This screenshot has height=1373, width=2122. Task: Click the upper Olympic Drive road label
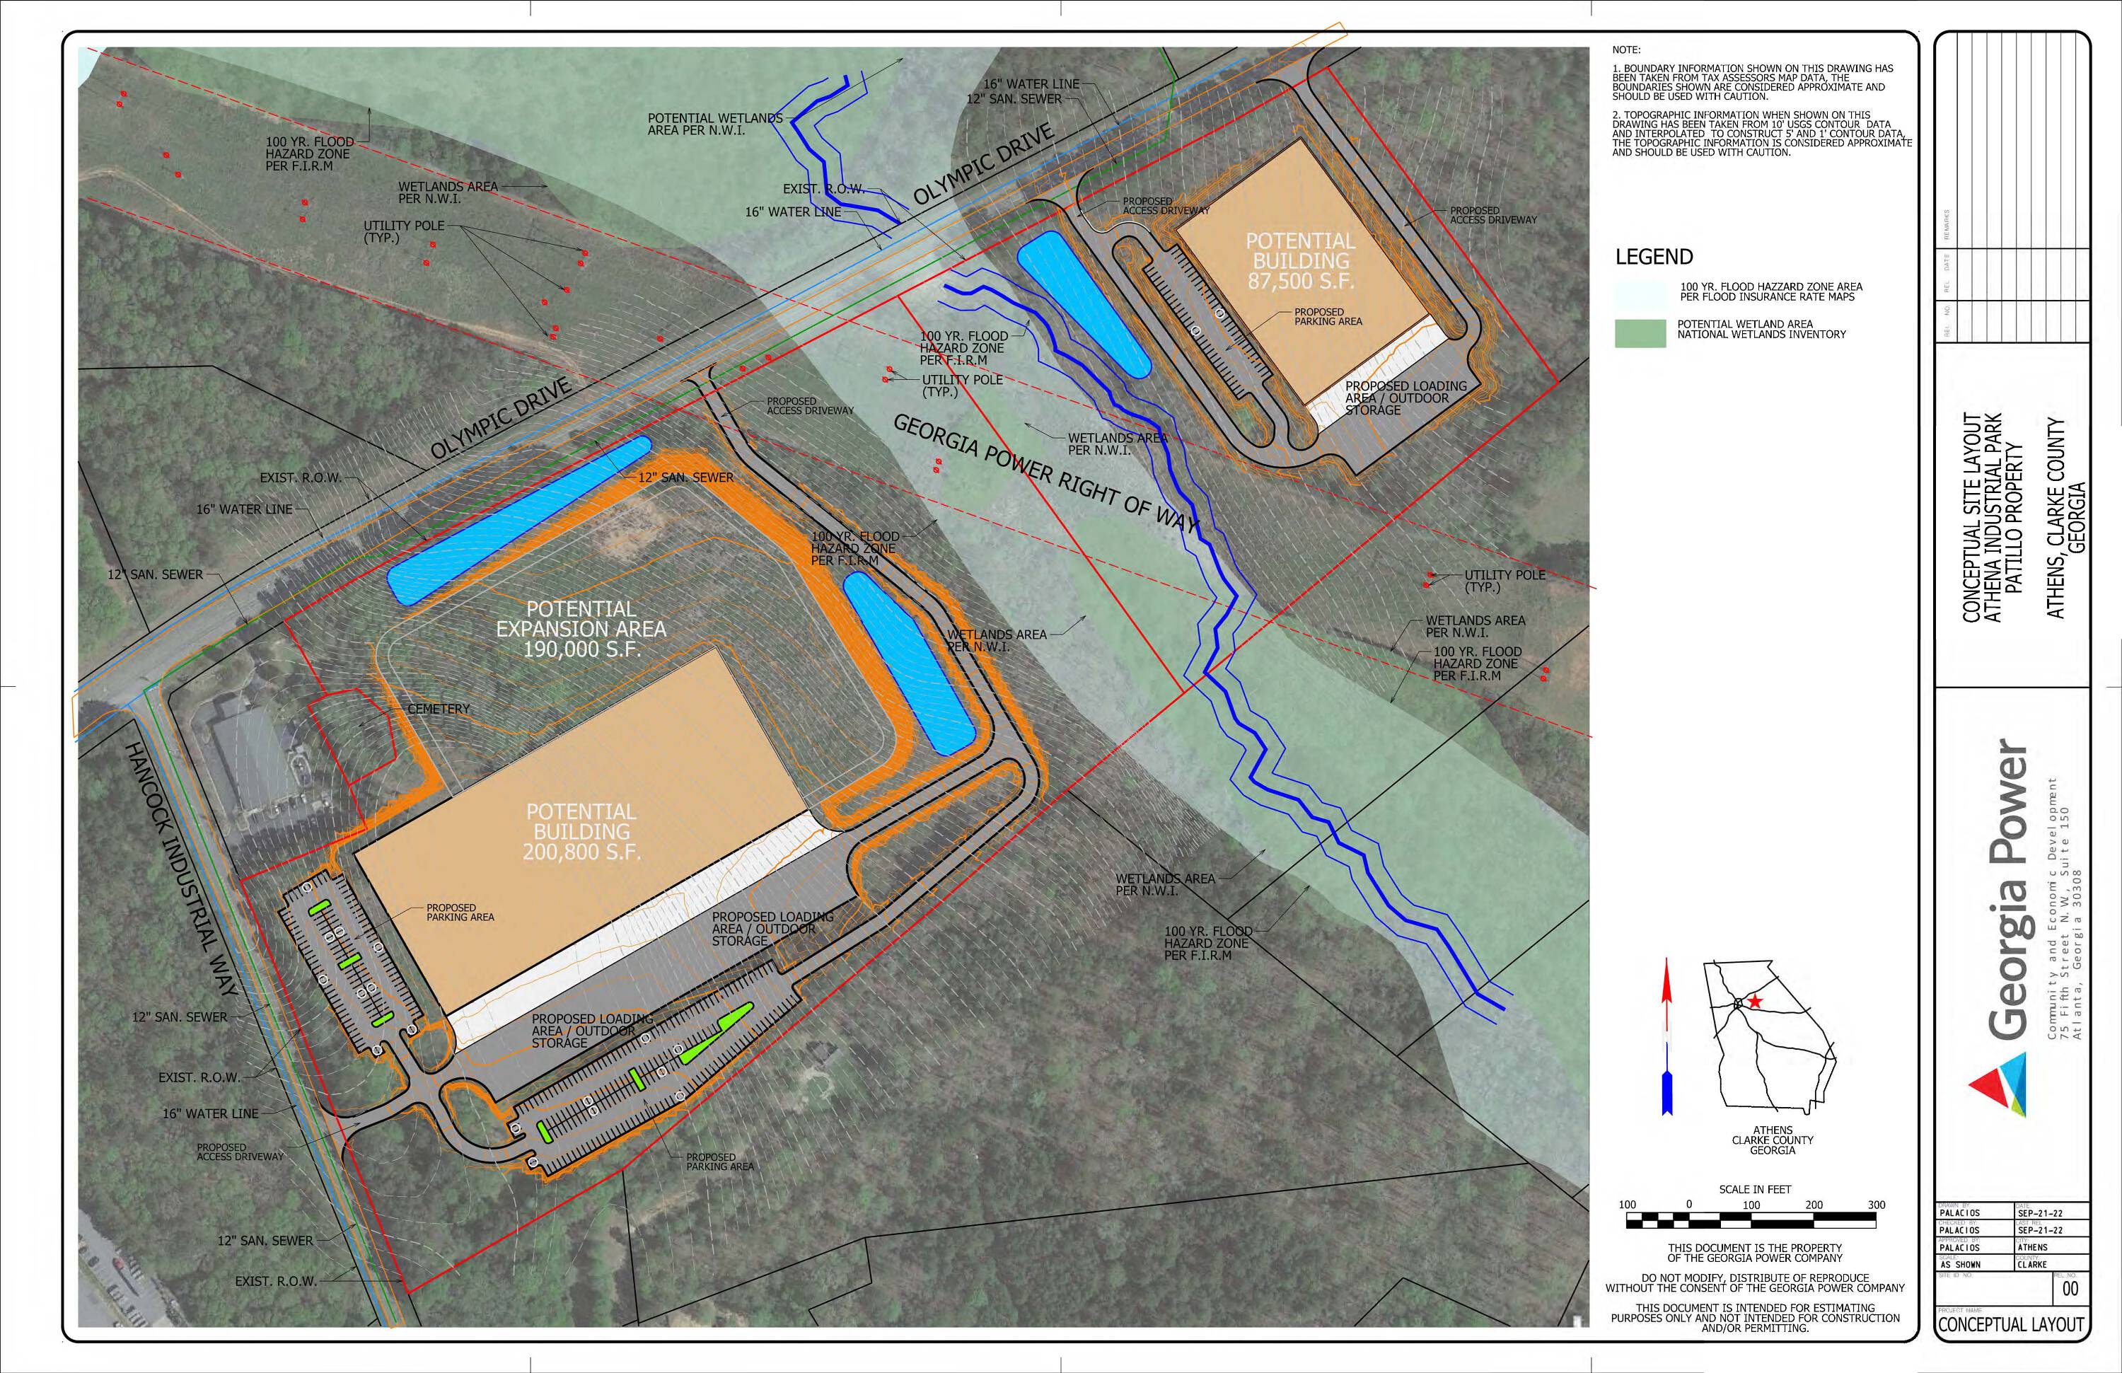(983, 164)
